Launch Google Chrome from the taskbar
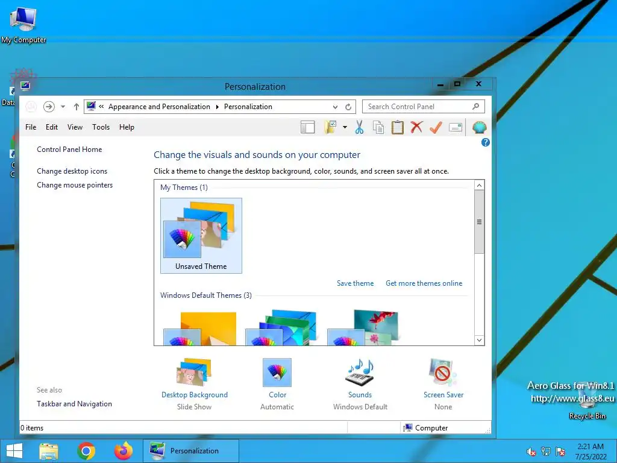Image resolution: width=617 pixels, height=463 pixels. click(x=86, y=451)
